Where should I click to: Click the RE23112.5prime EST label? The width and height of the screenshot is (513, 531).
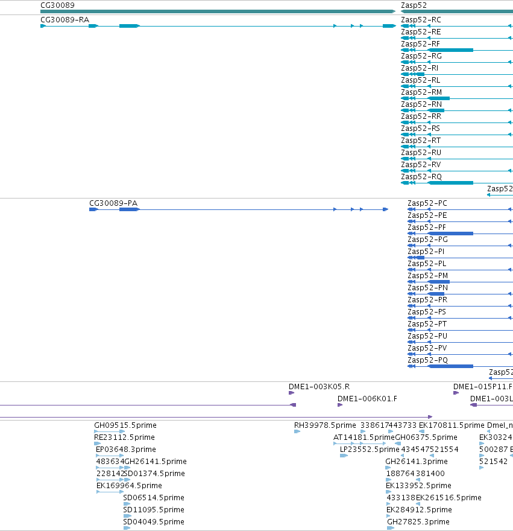click(125, 437)
